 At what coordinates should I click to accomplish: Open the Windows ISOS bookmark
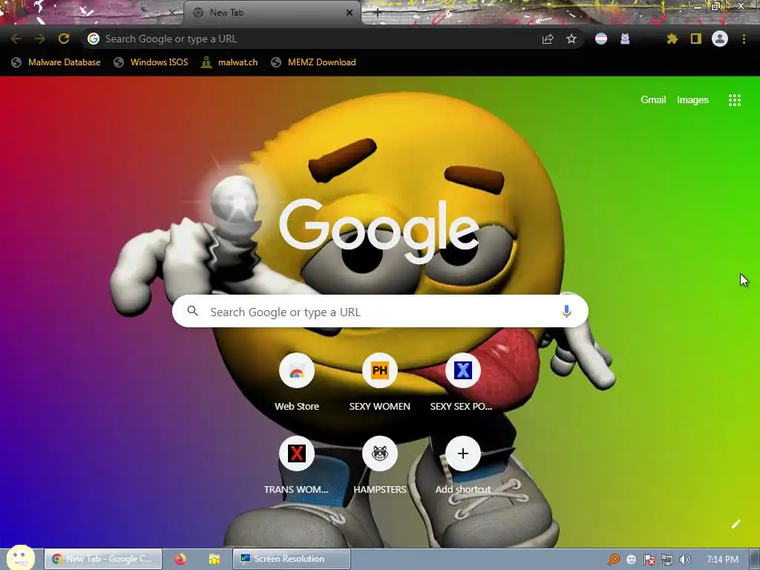tap(151, 62)
